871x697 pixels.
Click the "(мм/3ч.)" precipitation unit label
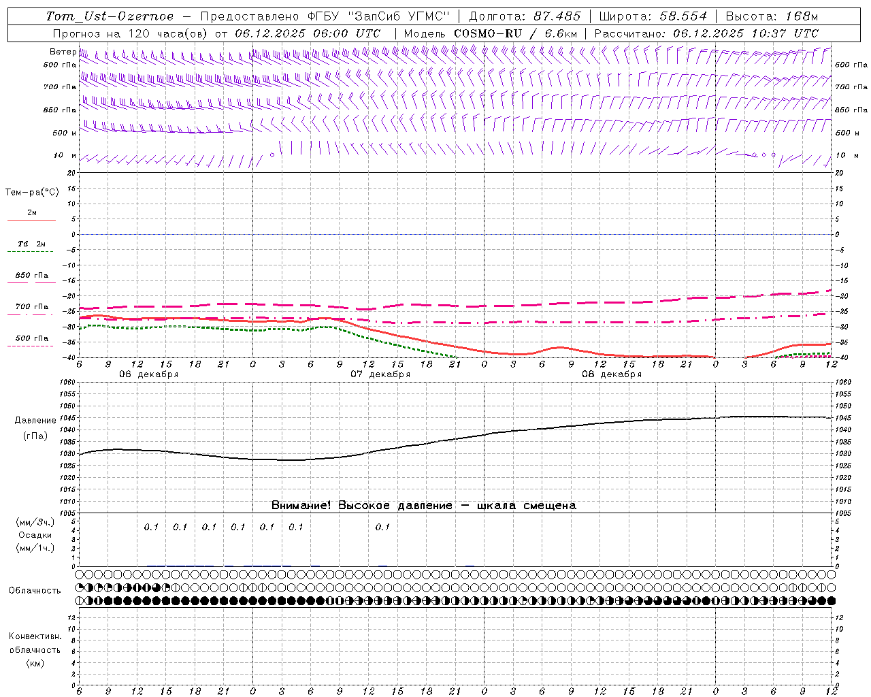(35, 522)
